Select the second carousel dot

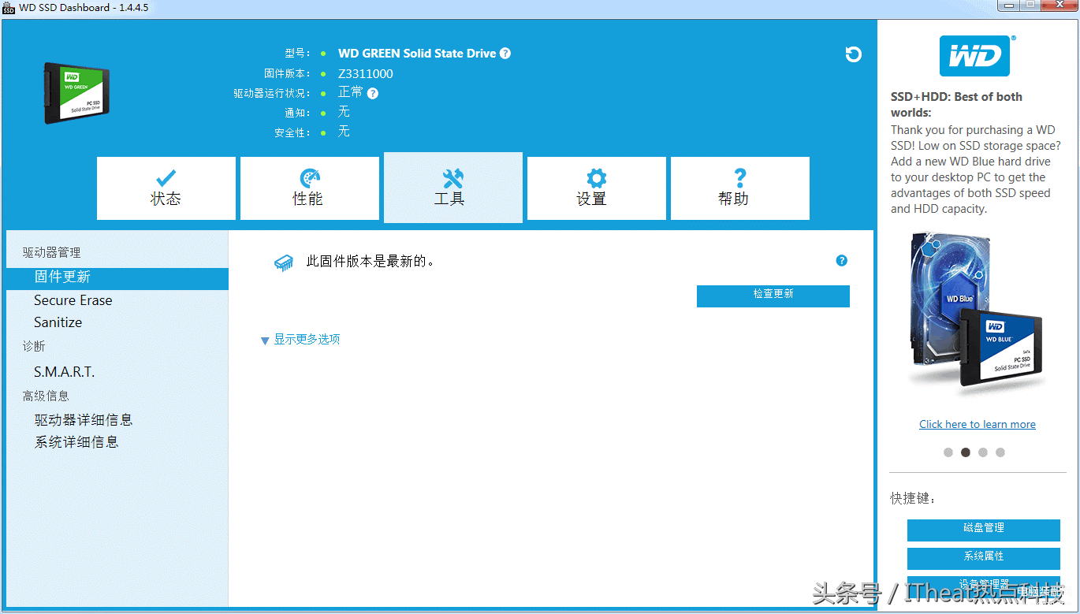pos(966,452)
